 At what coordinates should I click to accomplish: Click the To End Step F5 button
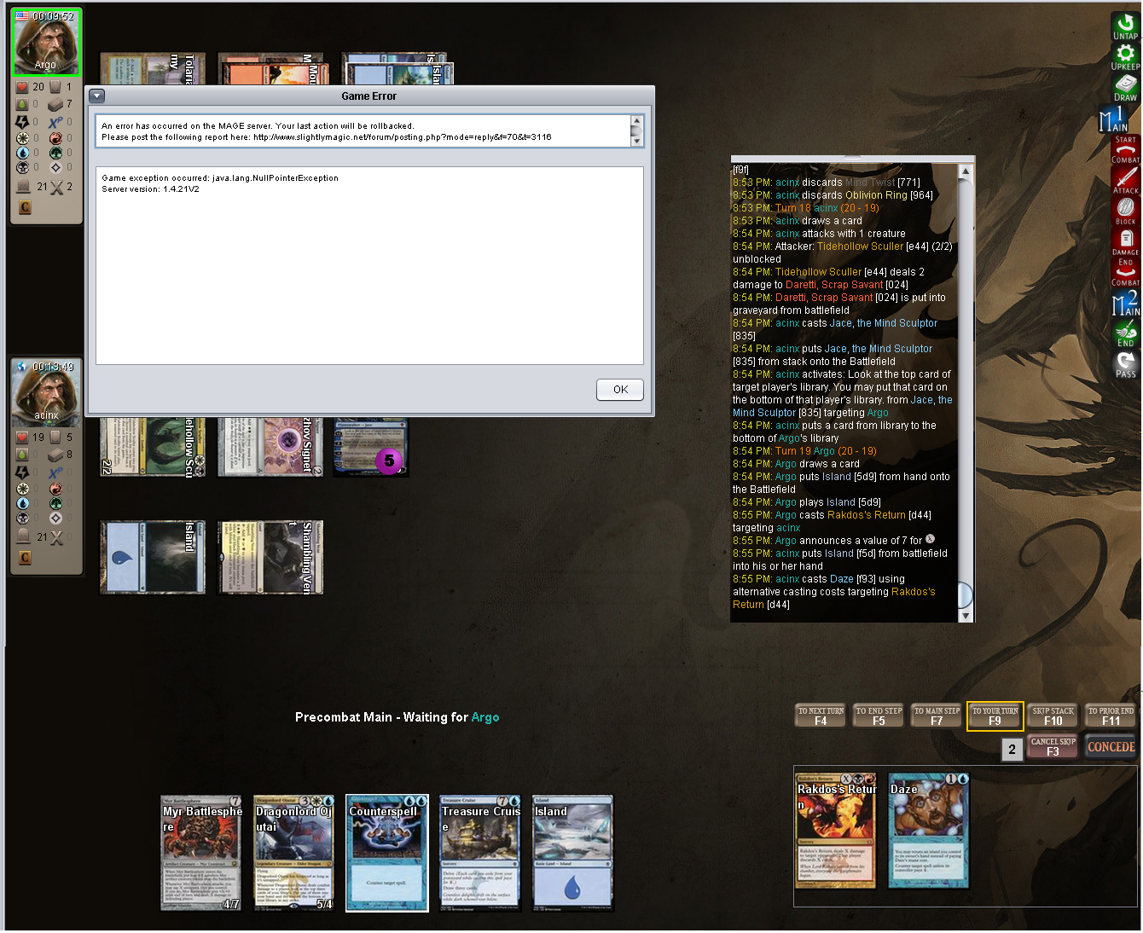[x=879, y=716]
